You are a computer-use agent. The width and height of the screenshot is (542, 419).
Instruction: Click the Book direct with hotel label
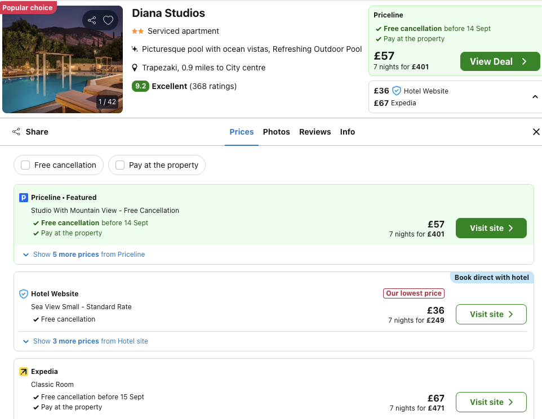(x=491, y=278)
